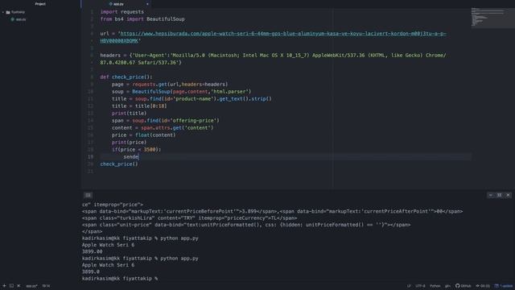
Task: Click the terminal prompt at the last line
Action: [120, 279]
